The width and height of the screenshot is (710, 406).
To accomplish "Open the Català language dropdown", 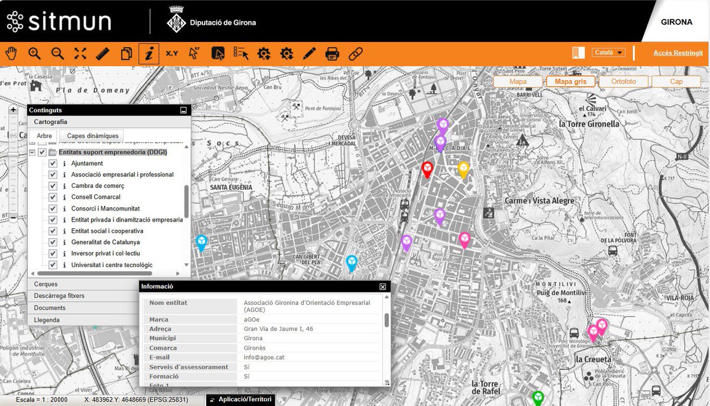I will click(x=609, y=53).
